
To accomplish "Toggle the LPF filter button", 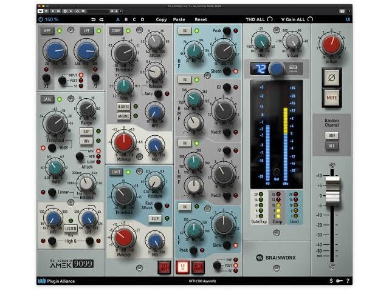I will (x=86, y=31).
